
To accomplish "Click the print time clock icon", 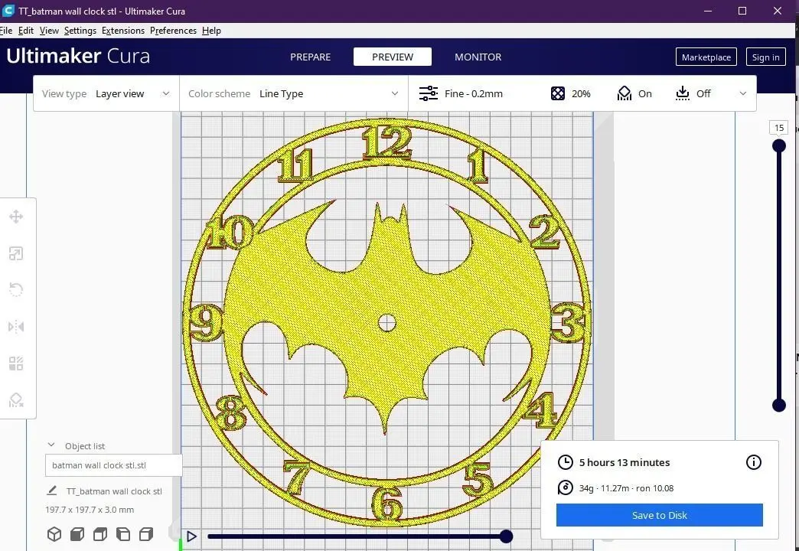I will coord(565,462).
